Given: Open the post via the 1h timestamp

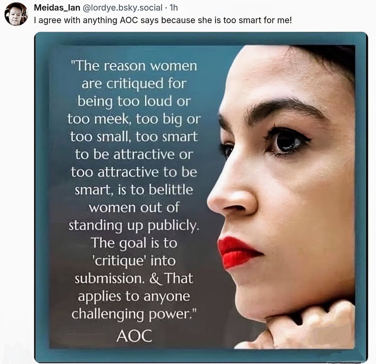Looking at the screenshot, I should pos(173,8).
